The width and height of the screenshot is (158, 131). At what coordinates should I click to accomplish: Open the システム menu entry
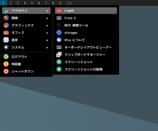(26, 47)
